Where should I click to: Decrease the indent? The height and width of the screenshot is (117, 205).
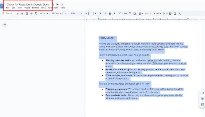pos(170,14)
